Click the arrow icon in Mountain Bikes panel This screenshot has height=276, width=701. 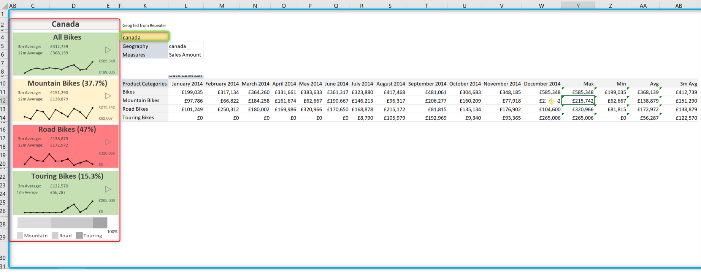(x=108, y=96)
